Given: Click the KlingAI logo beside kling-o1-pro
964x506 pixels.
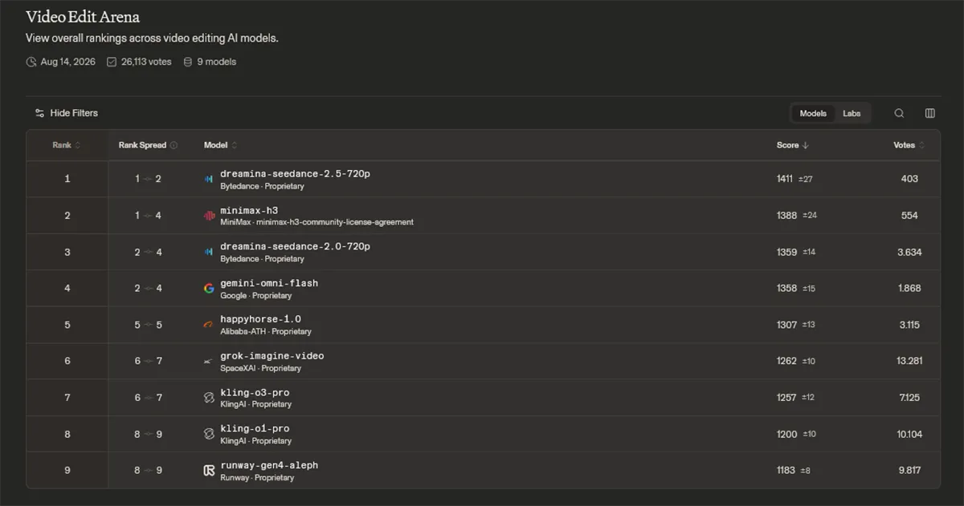Looking at the screenshot, I should click(209, 434).
